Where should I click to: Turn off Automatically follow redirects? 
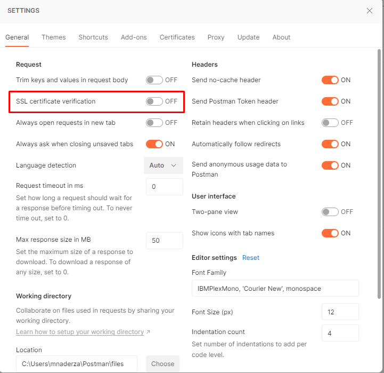(330, 144)
